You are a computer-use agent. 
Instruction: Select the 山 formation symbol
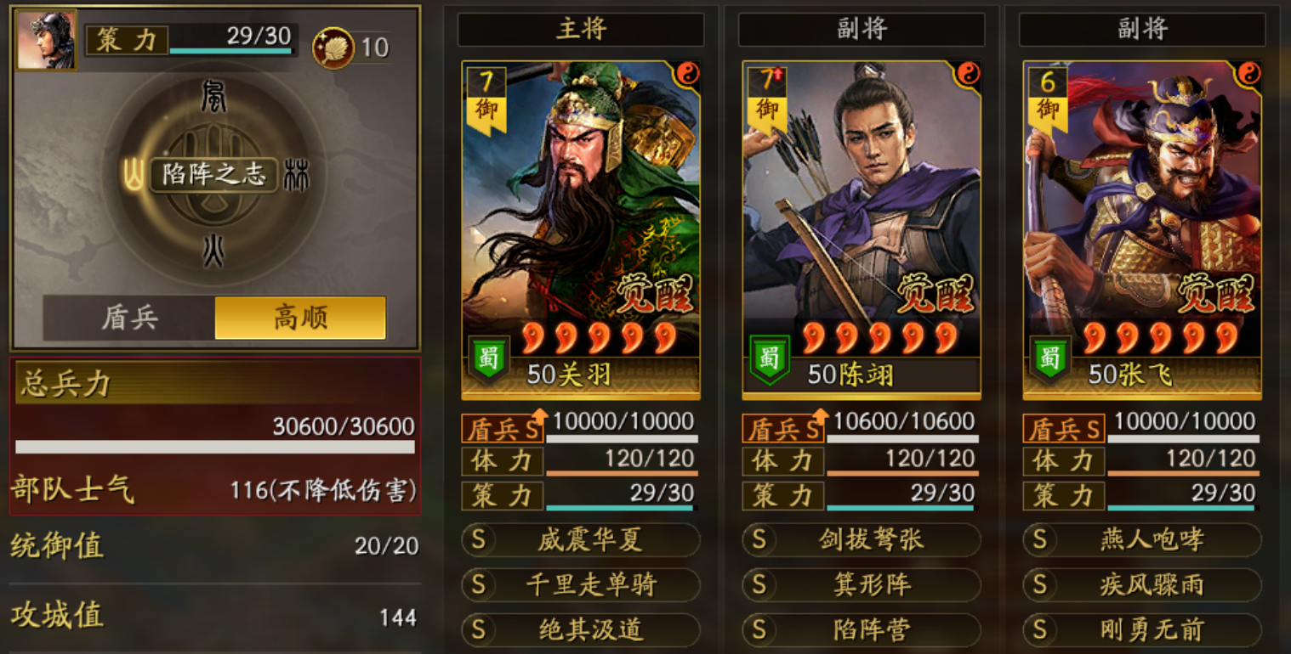coord(134,176)
